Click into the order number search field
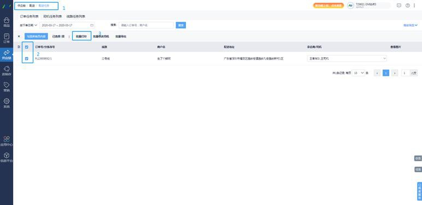 coord(146,25)
